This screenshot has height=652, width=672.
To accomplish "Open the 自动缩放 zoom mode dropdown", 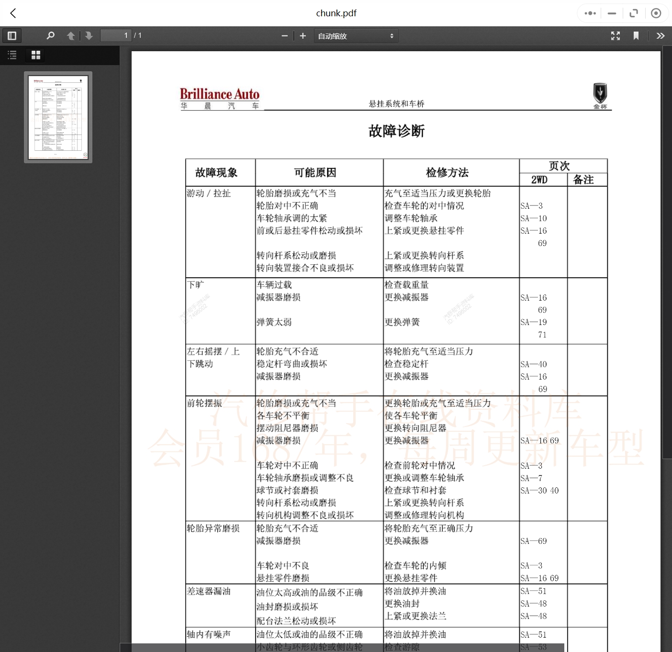I will coord(355,35).
